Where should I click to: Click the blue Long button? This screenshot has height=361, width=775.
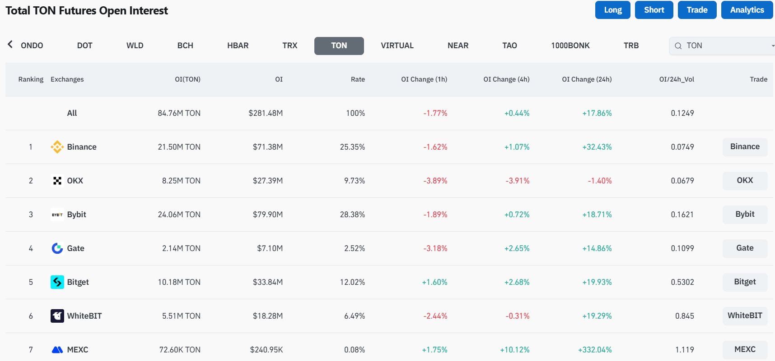pos(613,10)
